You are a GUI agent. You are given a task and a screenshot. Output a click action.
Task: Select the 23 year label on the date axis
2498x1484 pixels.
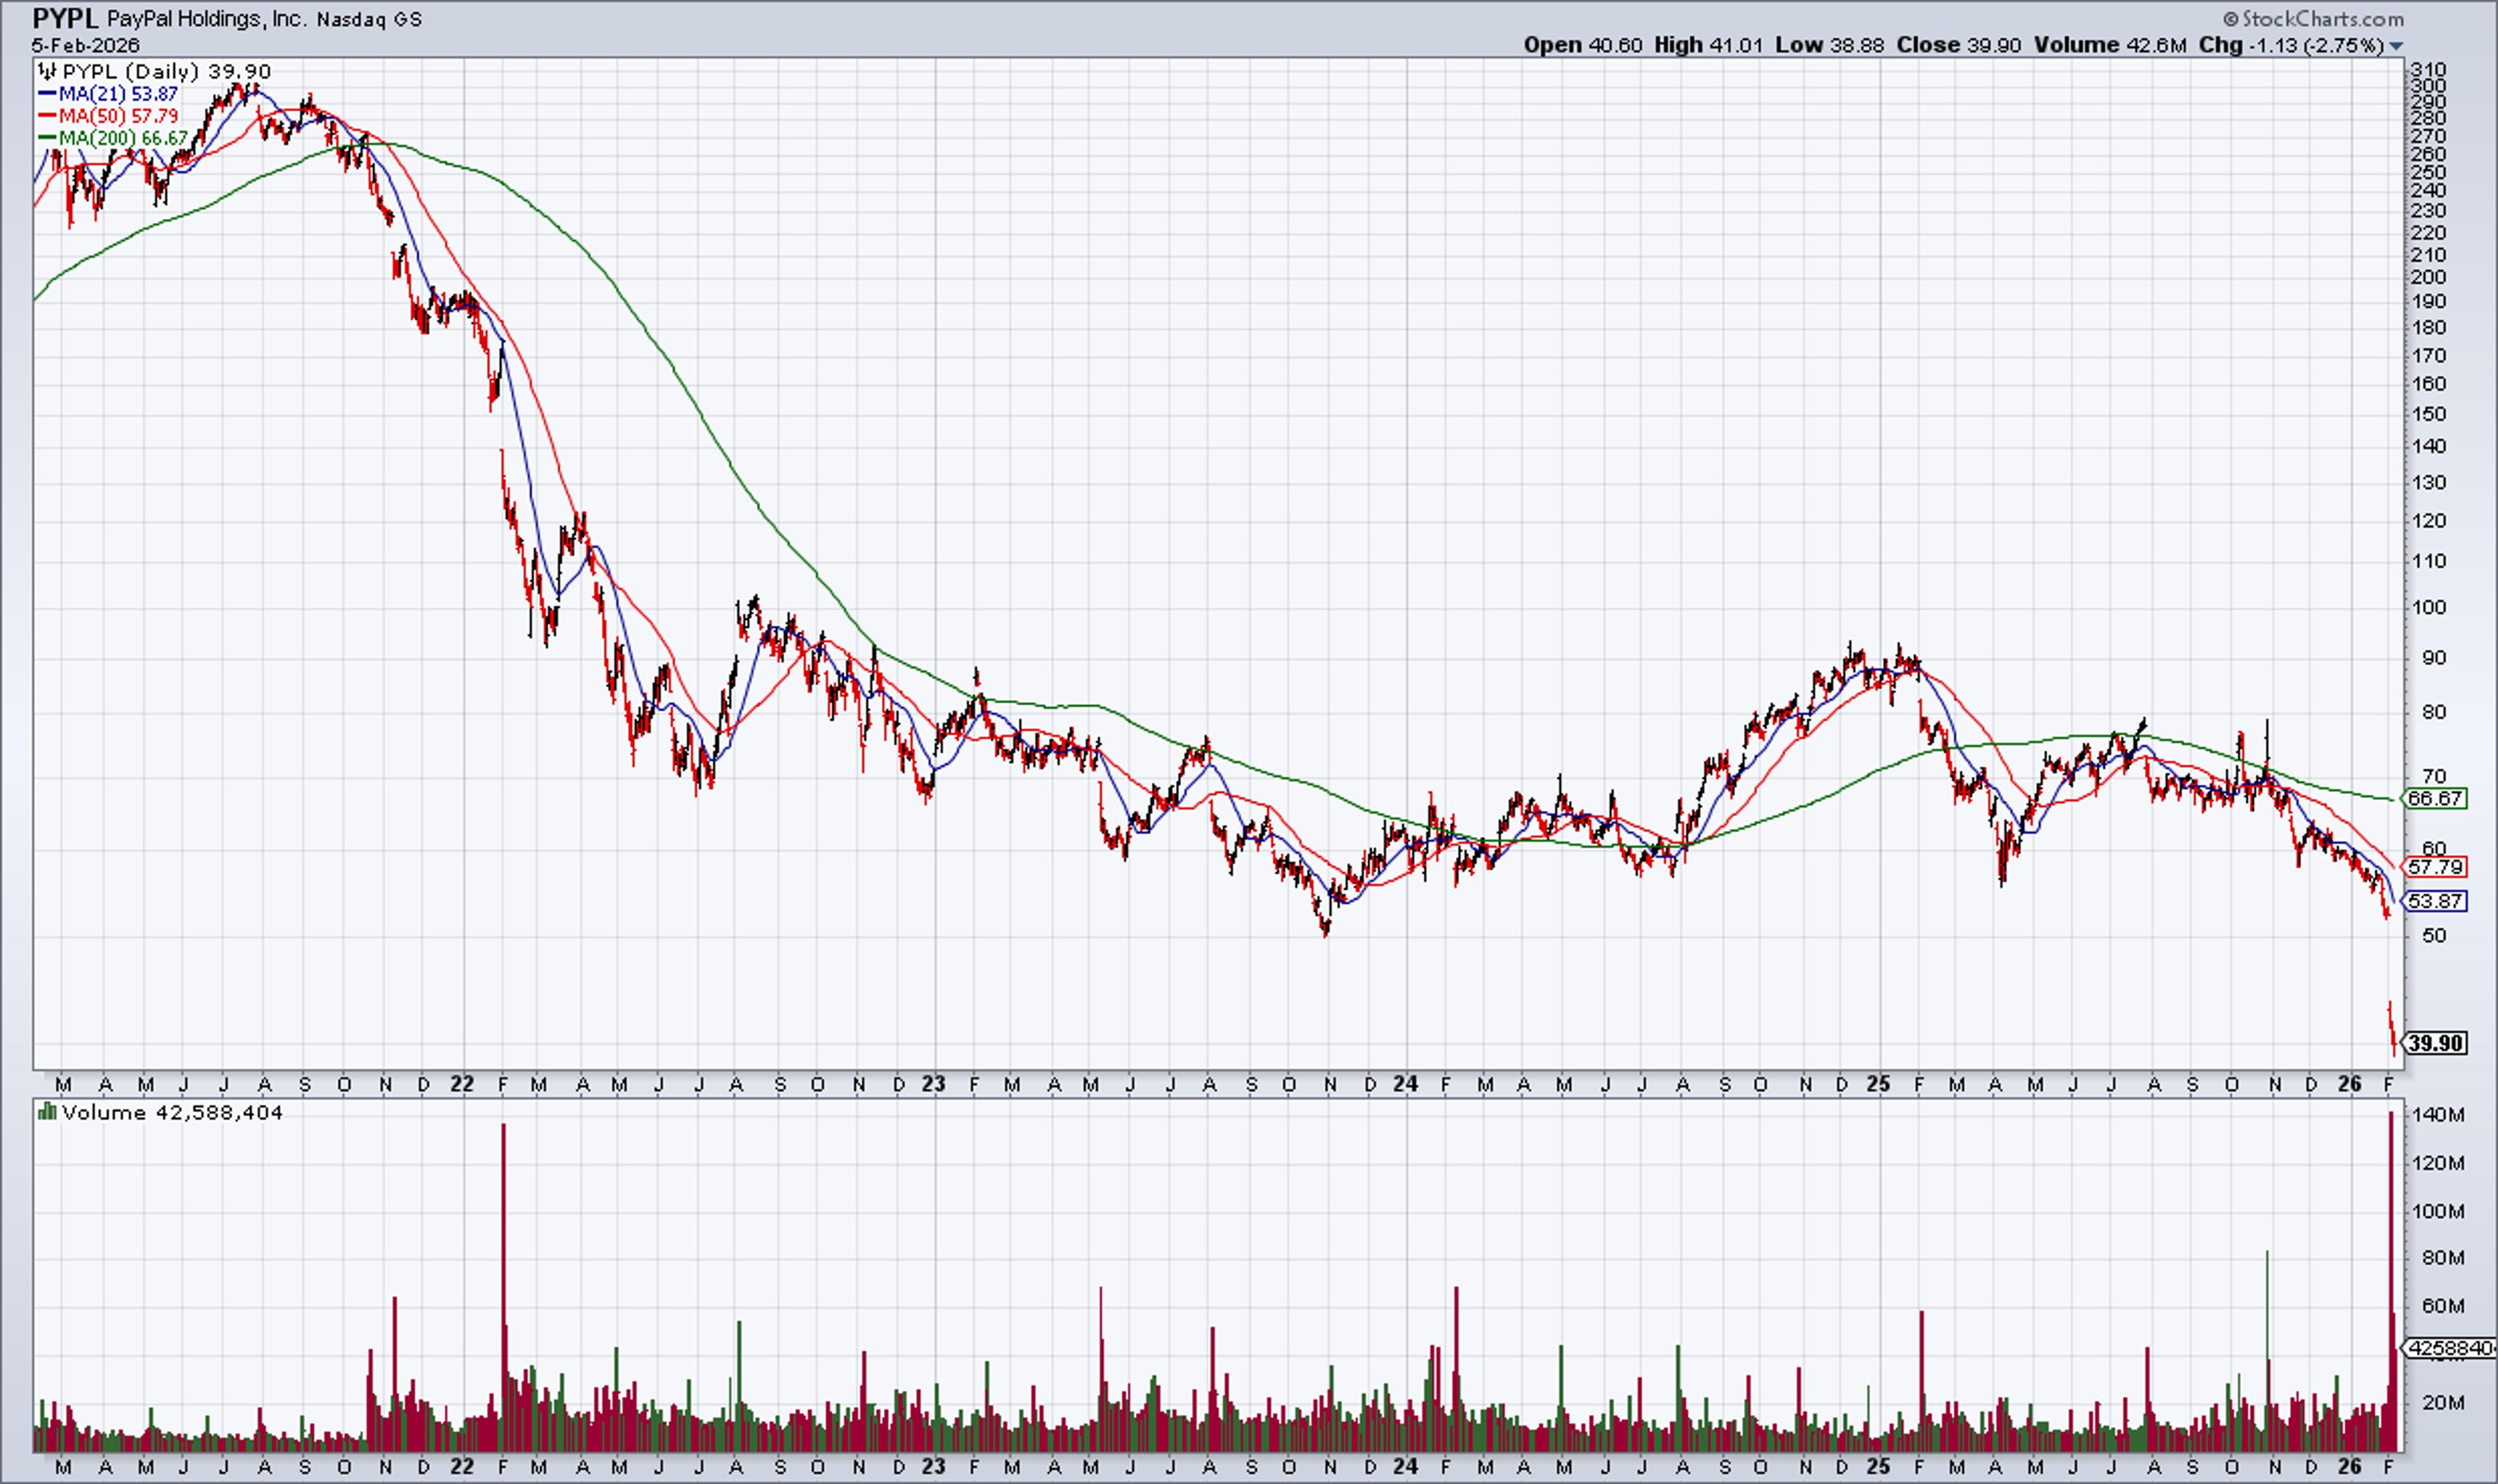coord(934,1084)
